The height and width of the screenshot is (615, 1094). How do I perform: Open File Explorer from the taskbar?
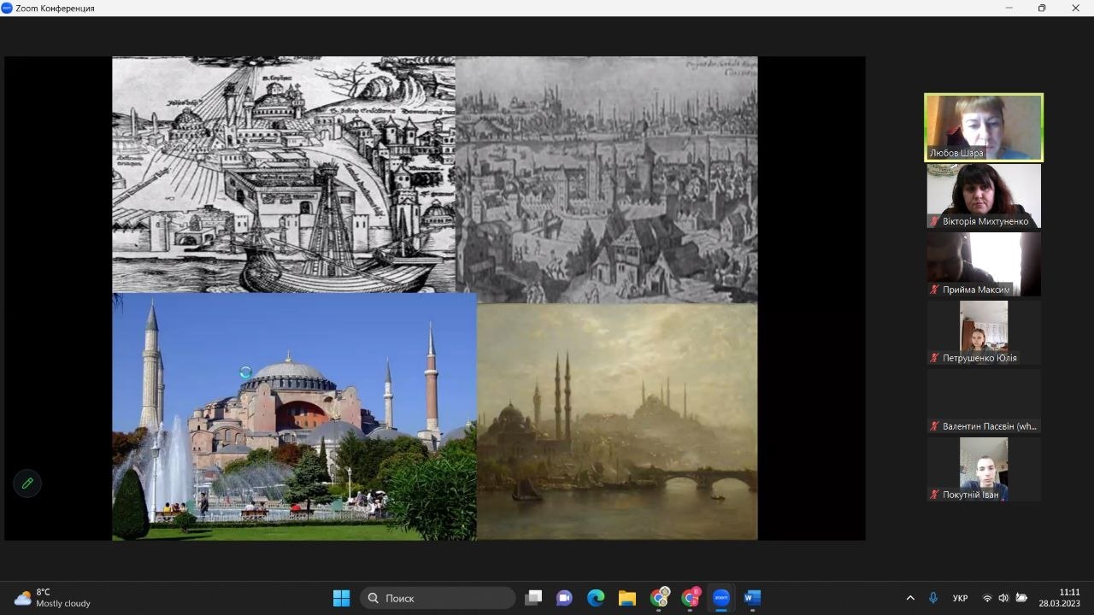point(627,598)
